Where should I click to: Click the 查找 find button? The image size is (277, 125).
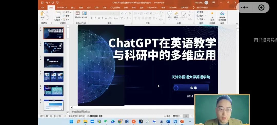coord(200,12)
